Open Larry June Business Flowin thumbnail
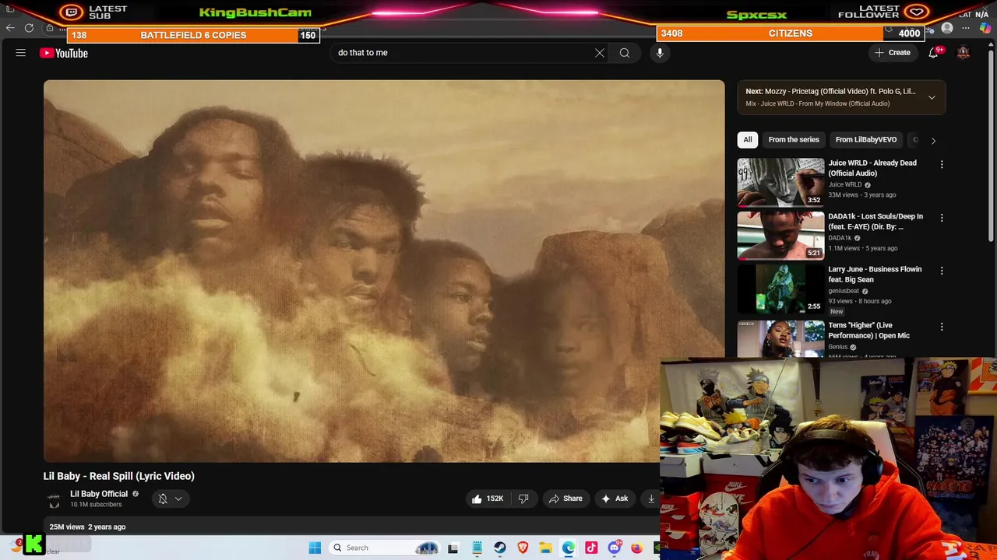Screen dimensions: 997x560 [780, 288]
